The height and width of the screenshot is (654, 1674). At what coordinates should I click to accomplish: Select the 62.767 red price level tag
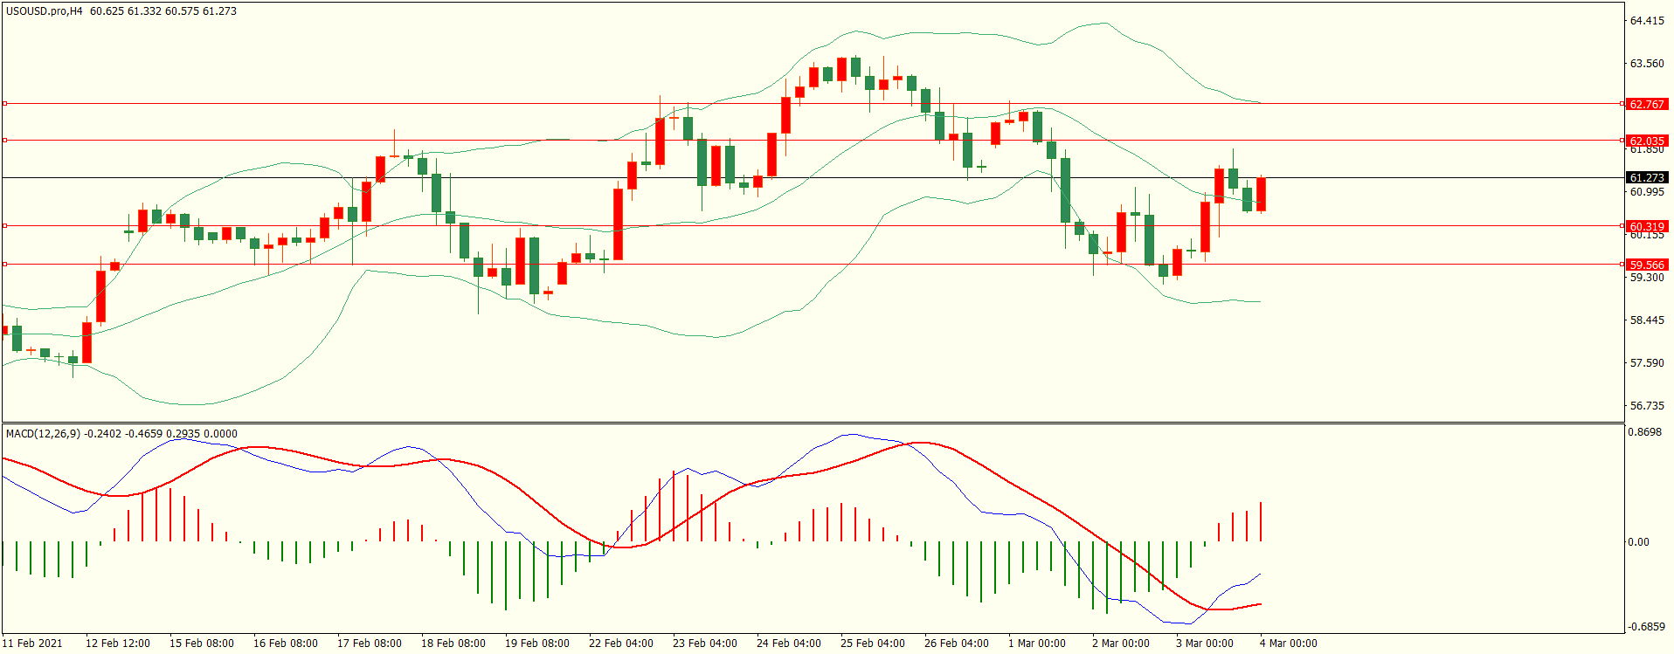(1646, 104)
